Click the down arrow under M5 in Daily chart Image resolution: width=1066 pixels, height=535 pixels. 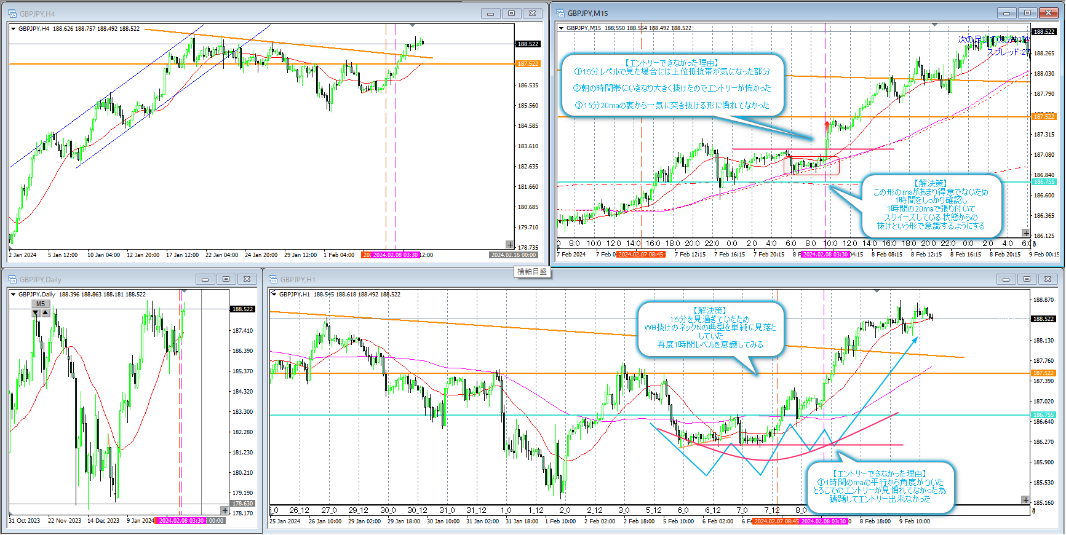coord(36,313)
